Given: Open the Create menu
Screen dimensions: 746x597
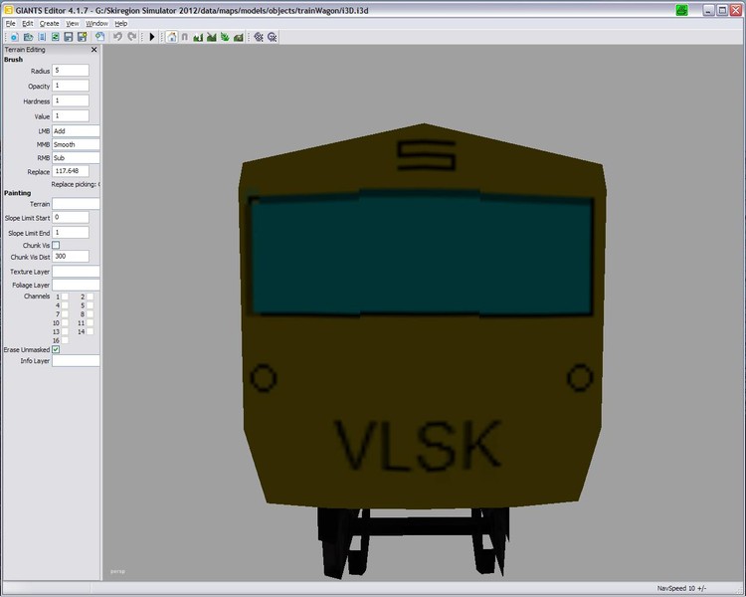Looking at the screenshot, I should pos(49,23).
